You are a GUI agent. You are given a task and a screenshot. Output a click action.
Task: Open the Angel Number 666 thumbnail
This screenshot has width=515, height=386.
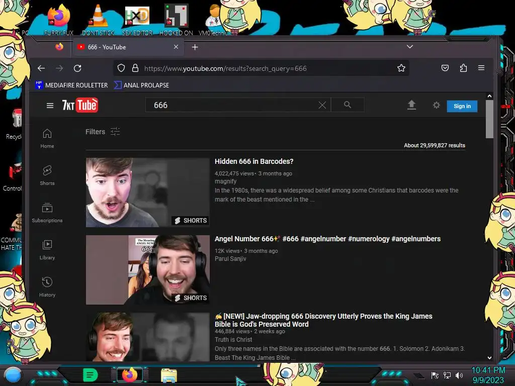147,270
